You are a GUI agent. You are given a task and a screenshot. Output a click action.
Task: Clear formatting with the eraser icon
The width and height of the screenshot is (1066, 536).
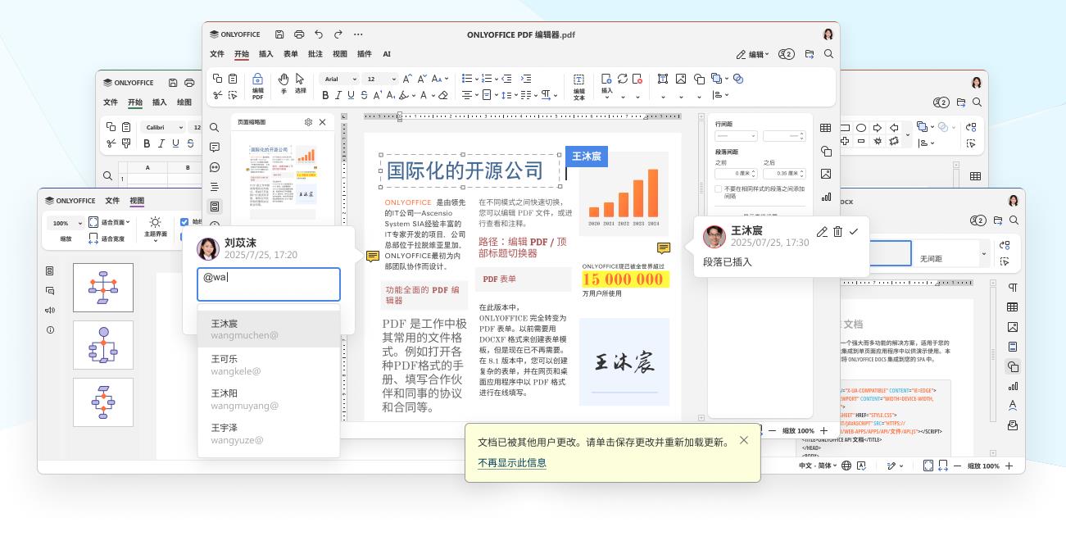[443, 95]
